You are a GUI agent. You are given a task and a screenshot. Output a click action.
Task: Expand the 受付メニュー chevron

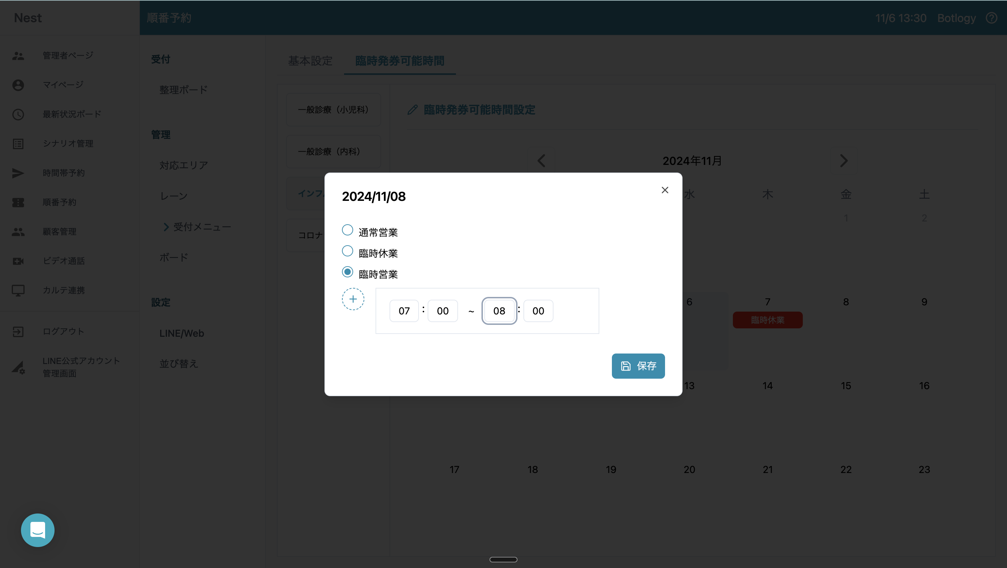point(166,227)
